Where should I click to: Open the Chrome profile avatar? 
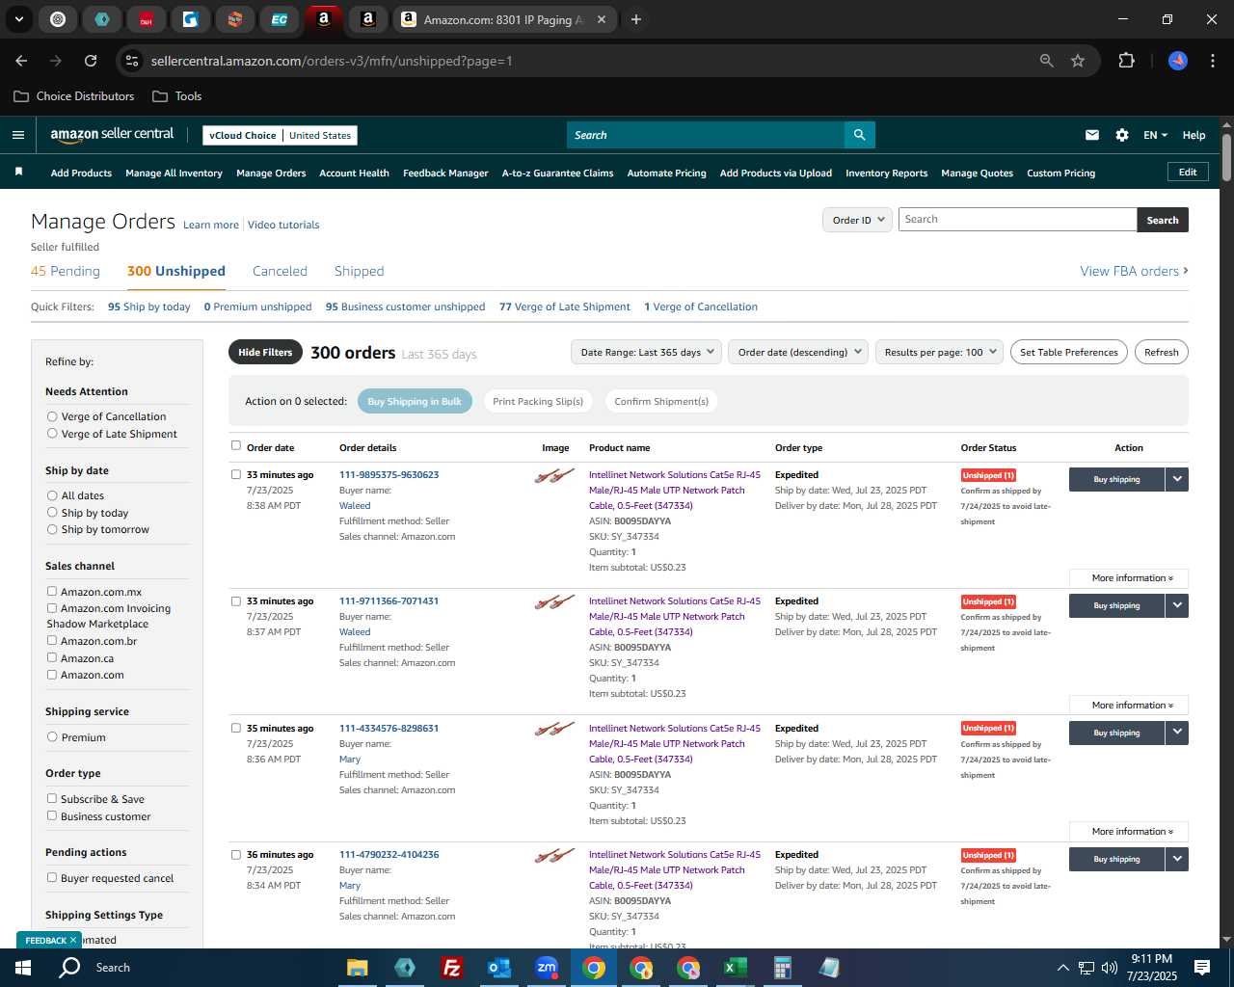tap(1178, 61)
